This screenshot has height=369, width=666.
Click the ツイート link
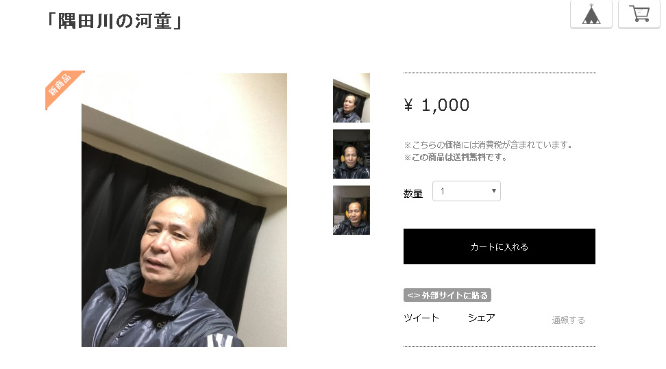point(421,318)
